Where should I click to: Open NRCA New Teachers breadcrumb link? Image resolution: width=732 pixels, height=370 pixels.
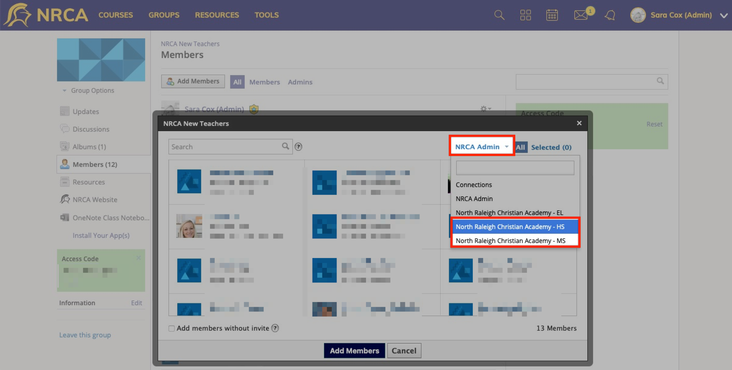click(x=190, y=44)
